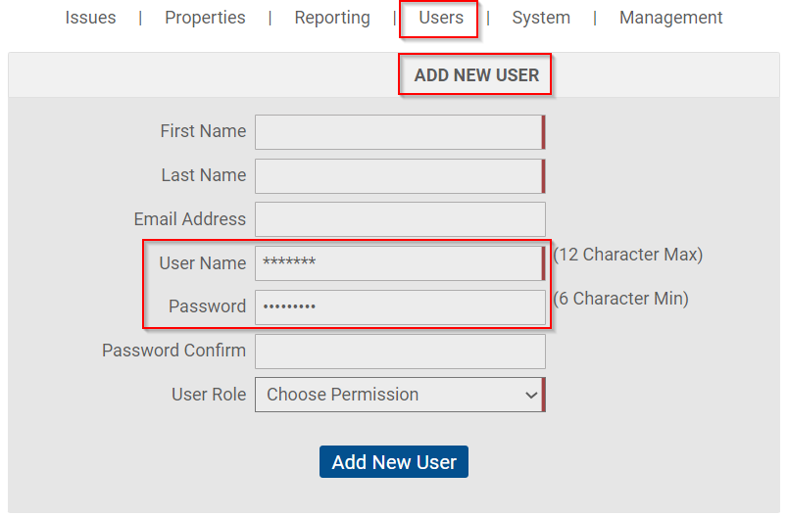Click the User Name input field
The height and width of the screenshot is (517, 788).
(400, 263)
